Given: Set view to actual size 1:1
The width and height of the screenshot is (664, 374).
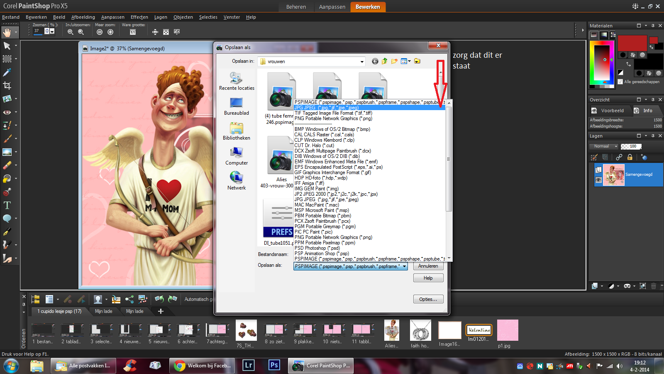Looking at the screenshot, I should [x=133, y=32].
